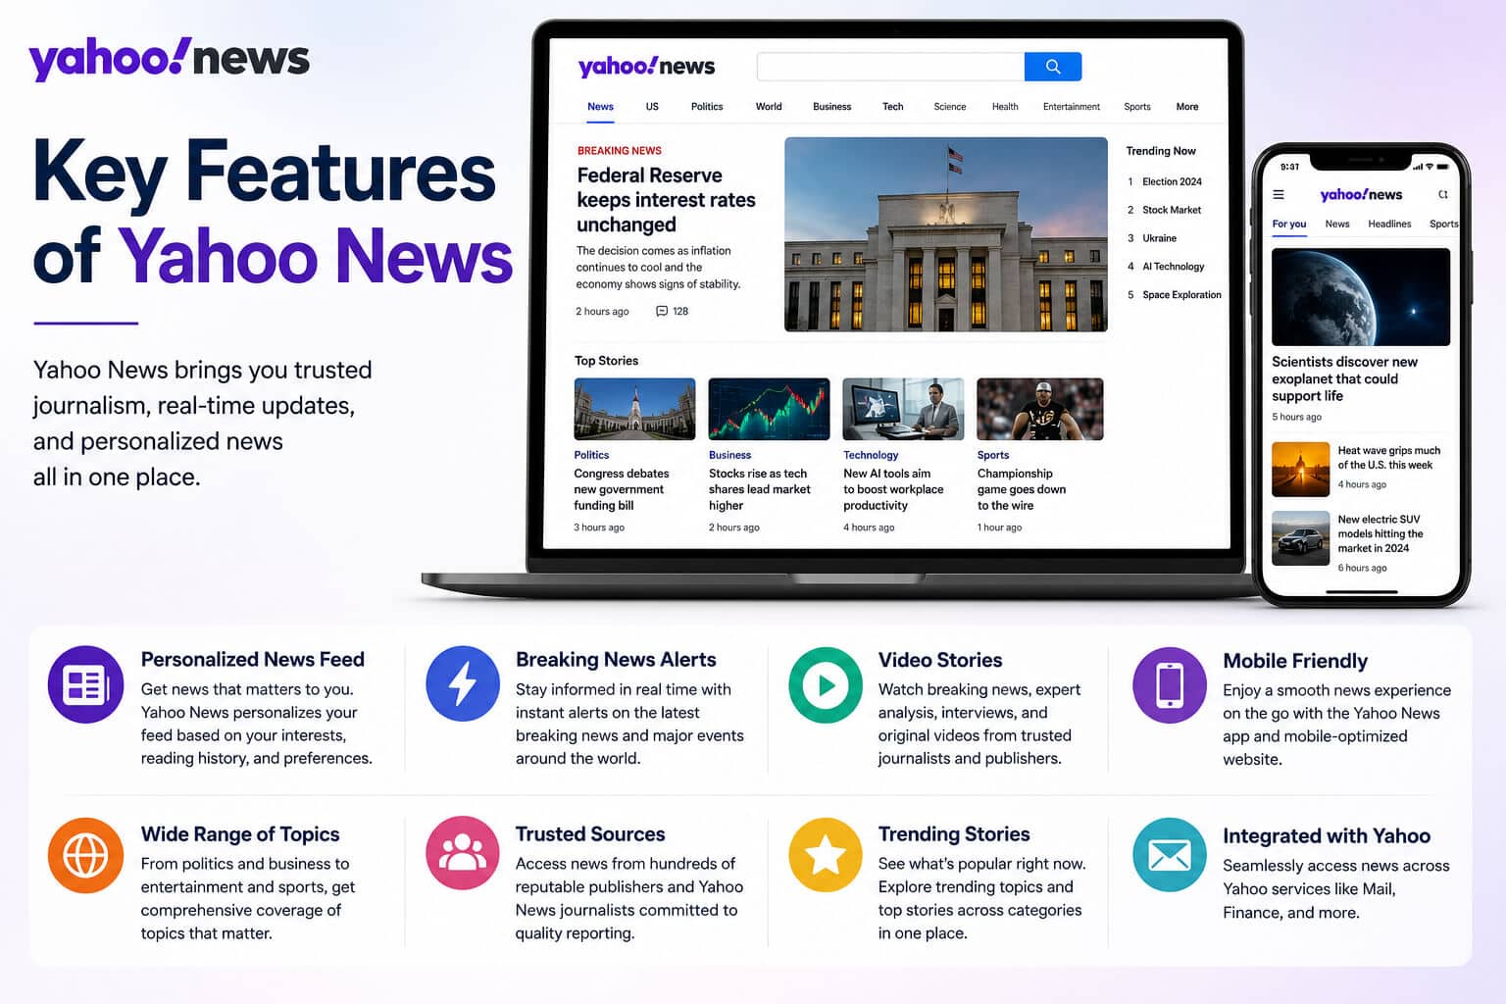This screenshot has height=1004, width=1506.
Task: Click the Breaking News Alerts heading
Action: coord(616,660)
